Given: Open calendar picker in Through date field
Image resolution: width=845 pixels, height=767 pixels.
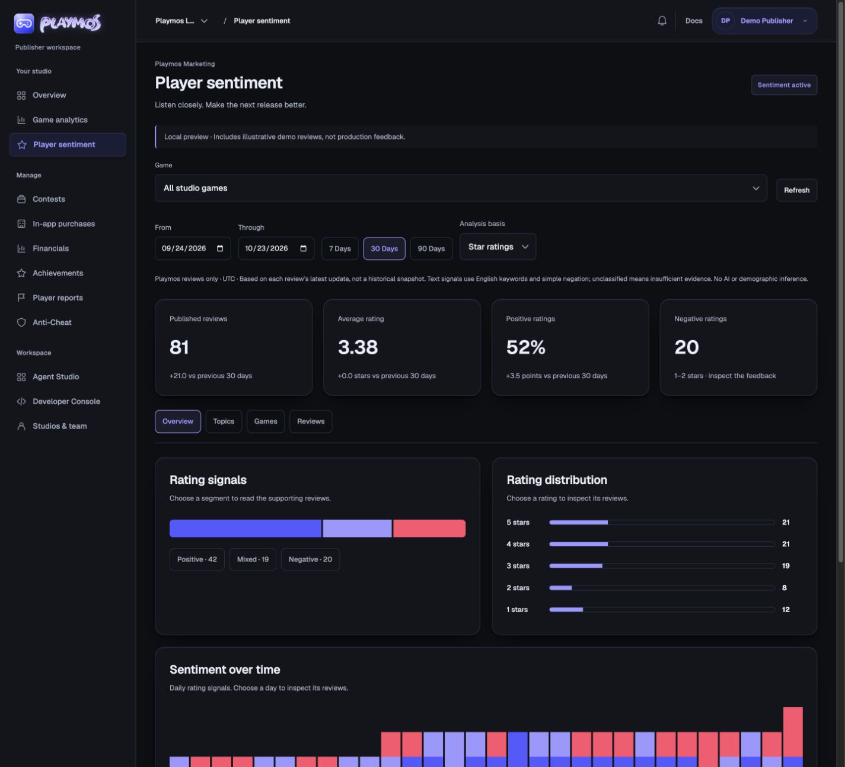Looking at the screenshot, I should pyautogui.click(x=303, y=249).
